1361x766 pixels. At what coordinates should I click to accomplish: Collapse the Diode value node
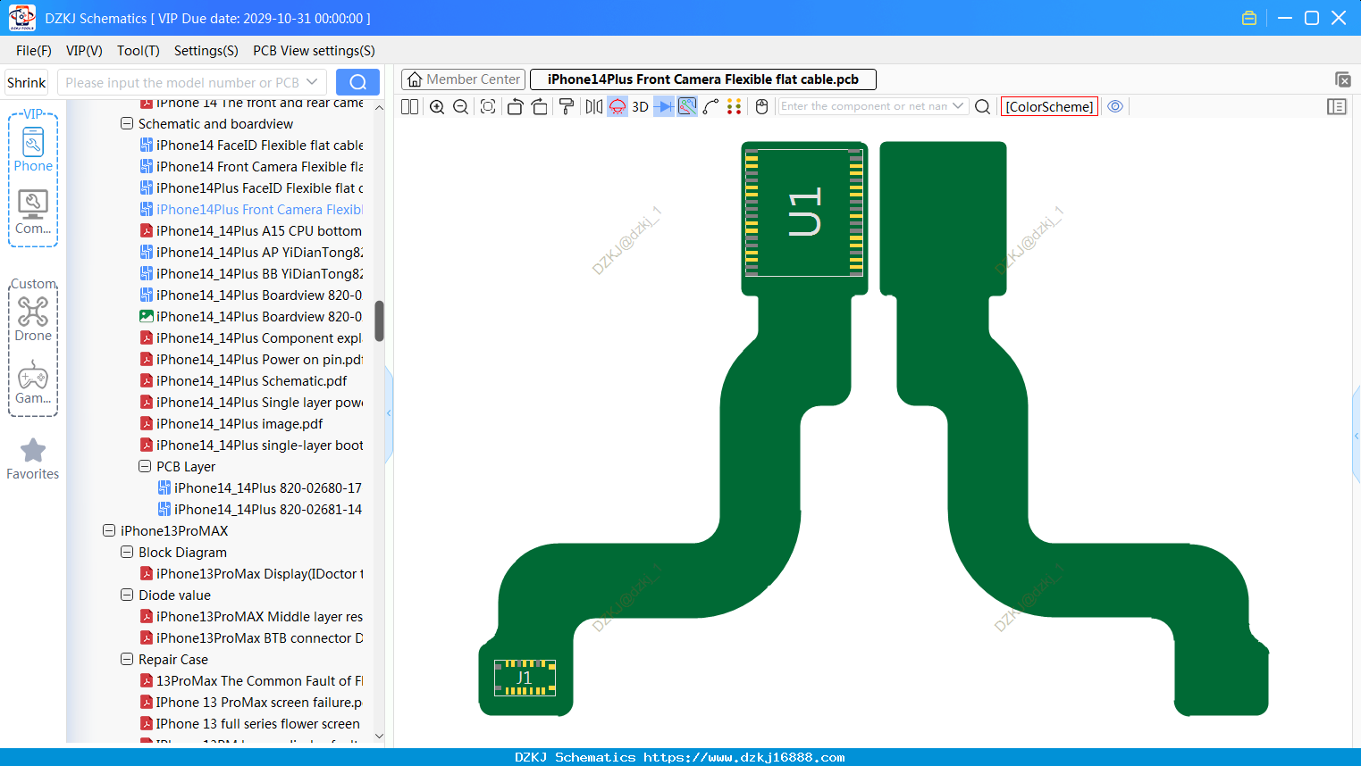click(127, 595)
